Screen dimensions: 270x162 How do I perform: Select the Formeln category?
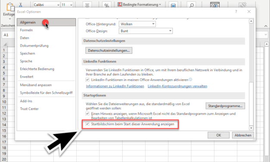point(46,30)
